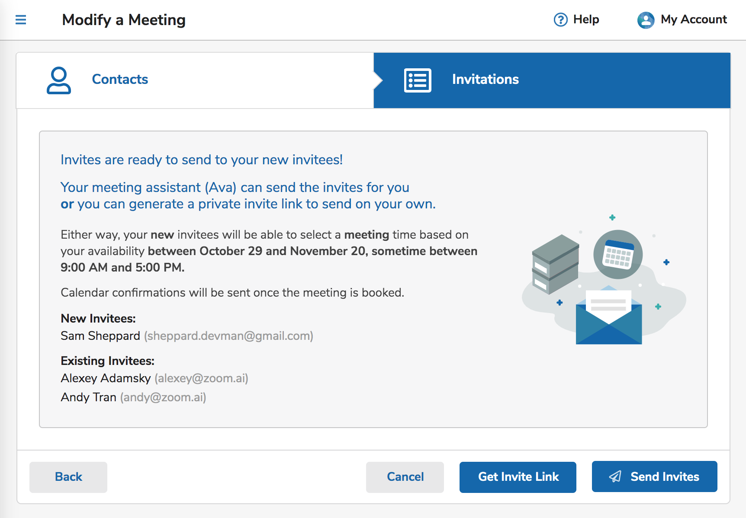
Task: Open the hamburger navigation menu
Action: [21, 20]
